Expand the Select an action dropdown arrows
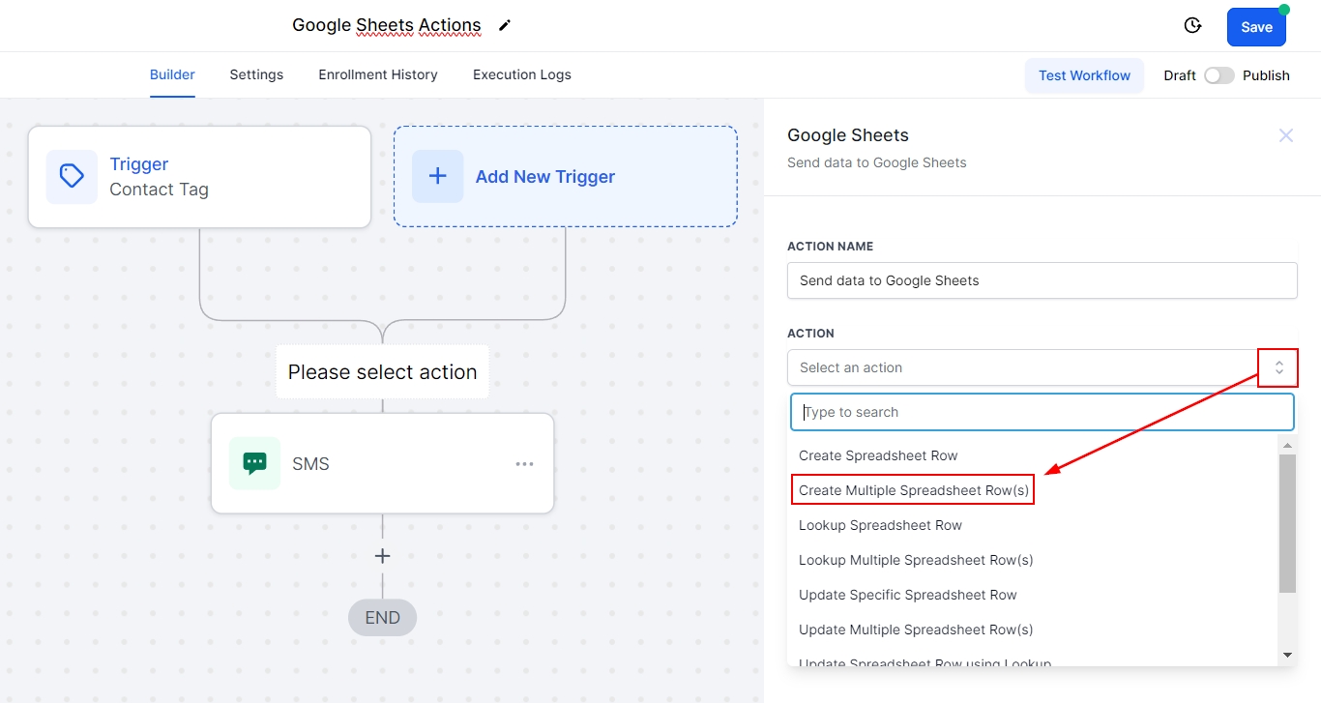The width and height of the screenshot is (1321, 703). (x=1278, y=367)
